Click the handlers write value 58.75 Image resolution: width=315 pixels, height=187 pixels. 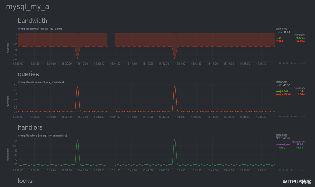[300, 148]
